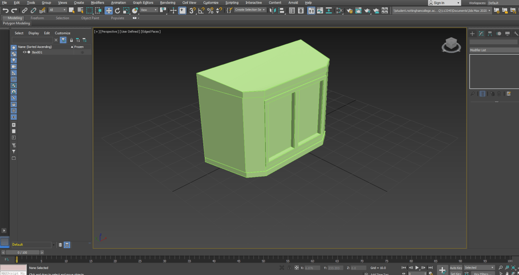Enable the Angle Snap toggle

point(201,10)
